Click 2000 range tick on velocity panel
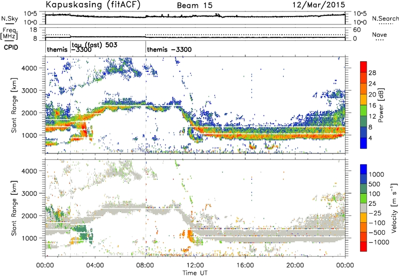 pos(29,216)
